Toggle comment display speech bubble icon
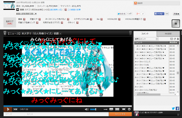The width and height of the screenshot is (182, 118). coord(111,109)
